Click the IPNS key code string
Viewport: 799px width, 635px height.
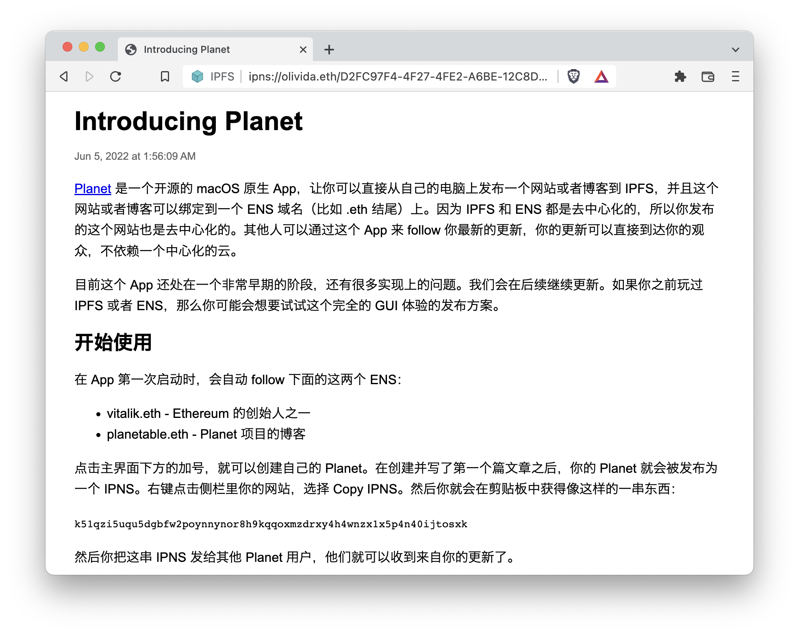click(x=271, y=524)
